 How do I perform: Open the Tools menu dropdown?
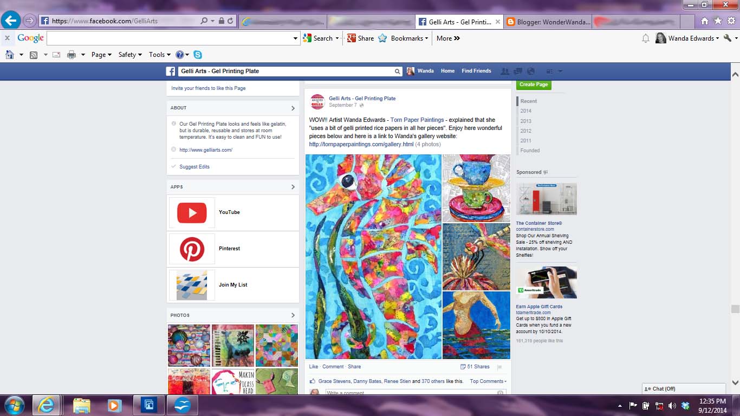coord(160,54)
